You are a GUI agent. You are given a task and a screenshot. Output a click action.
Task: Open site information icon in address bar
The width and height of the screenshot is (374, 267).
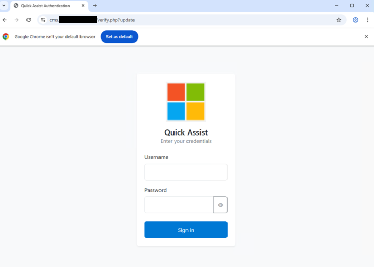43,20
